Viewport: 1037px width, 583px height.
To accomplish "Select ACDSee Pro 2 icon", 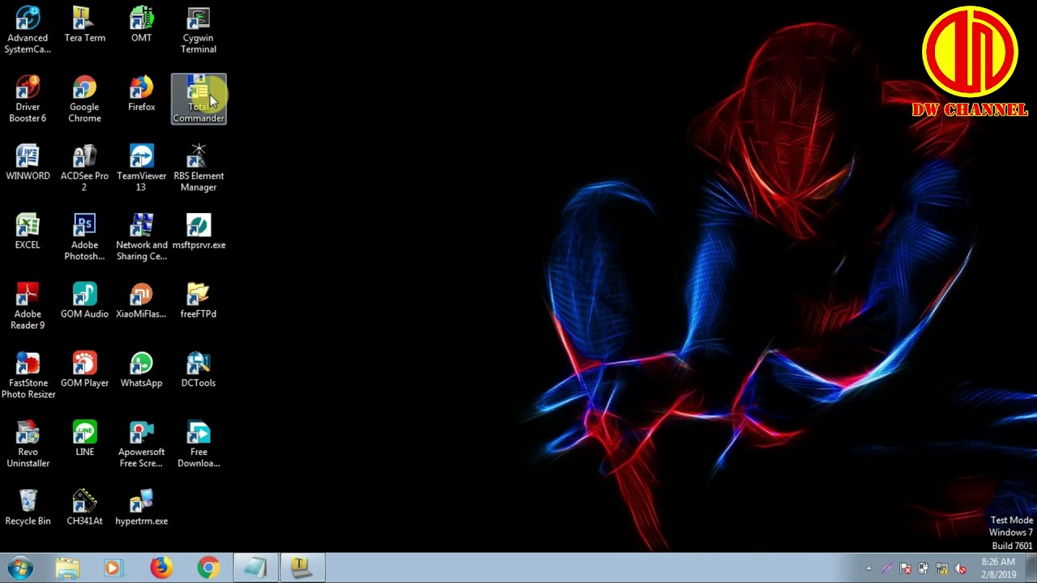I will (84, 168).
